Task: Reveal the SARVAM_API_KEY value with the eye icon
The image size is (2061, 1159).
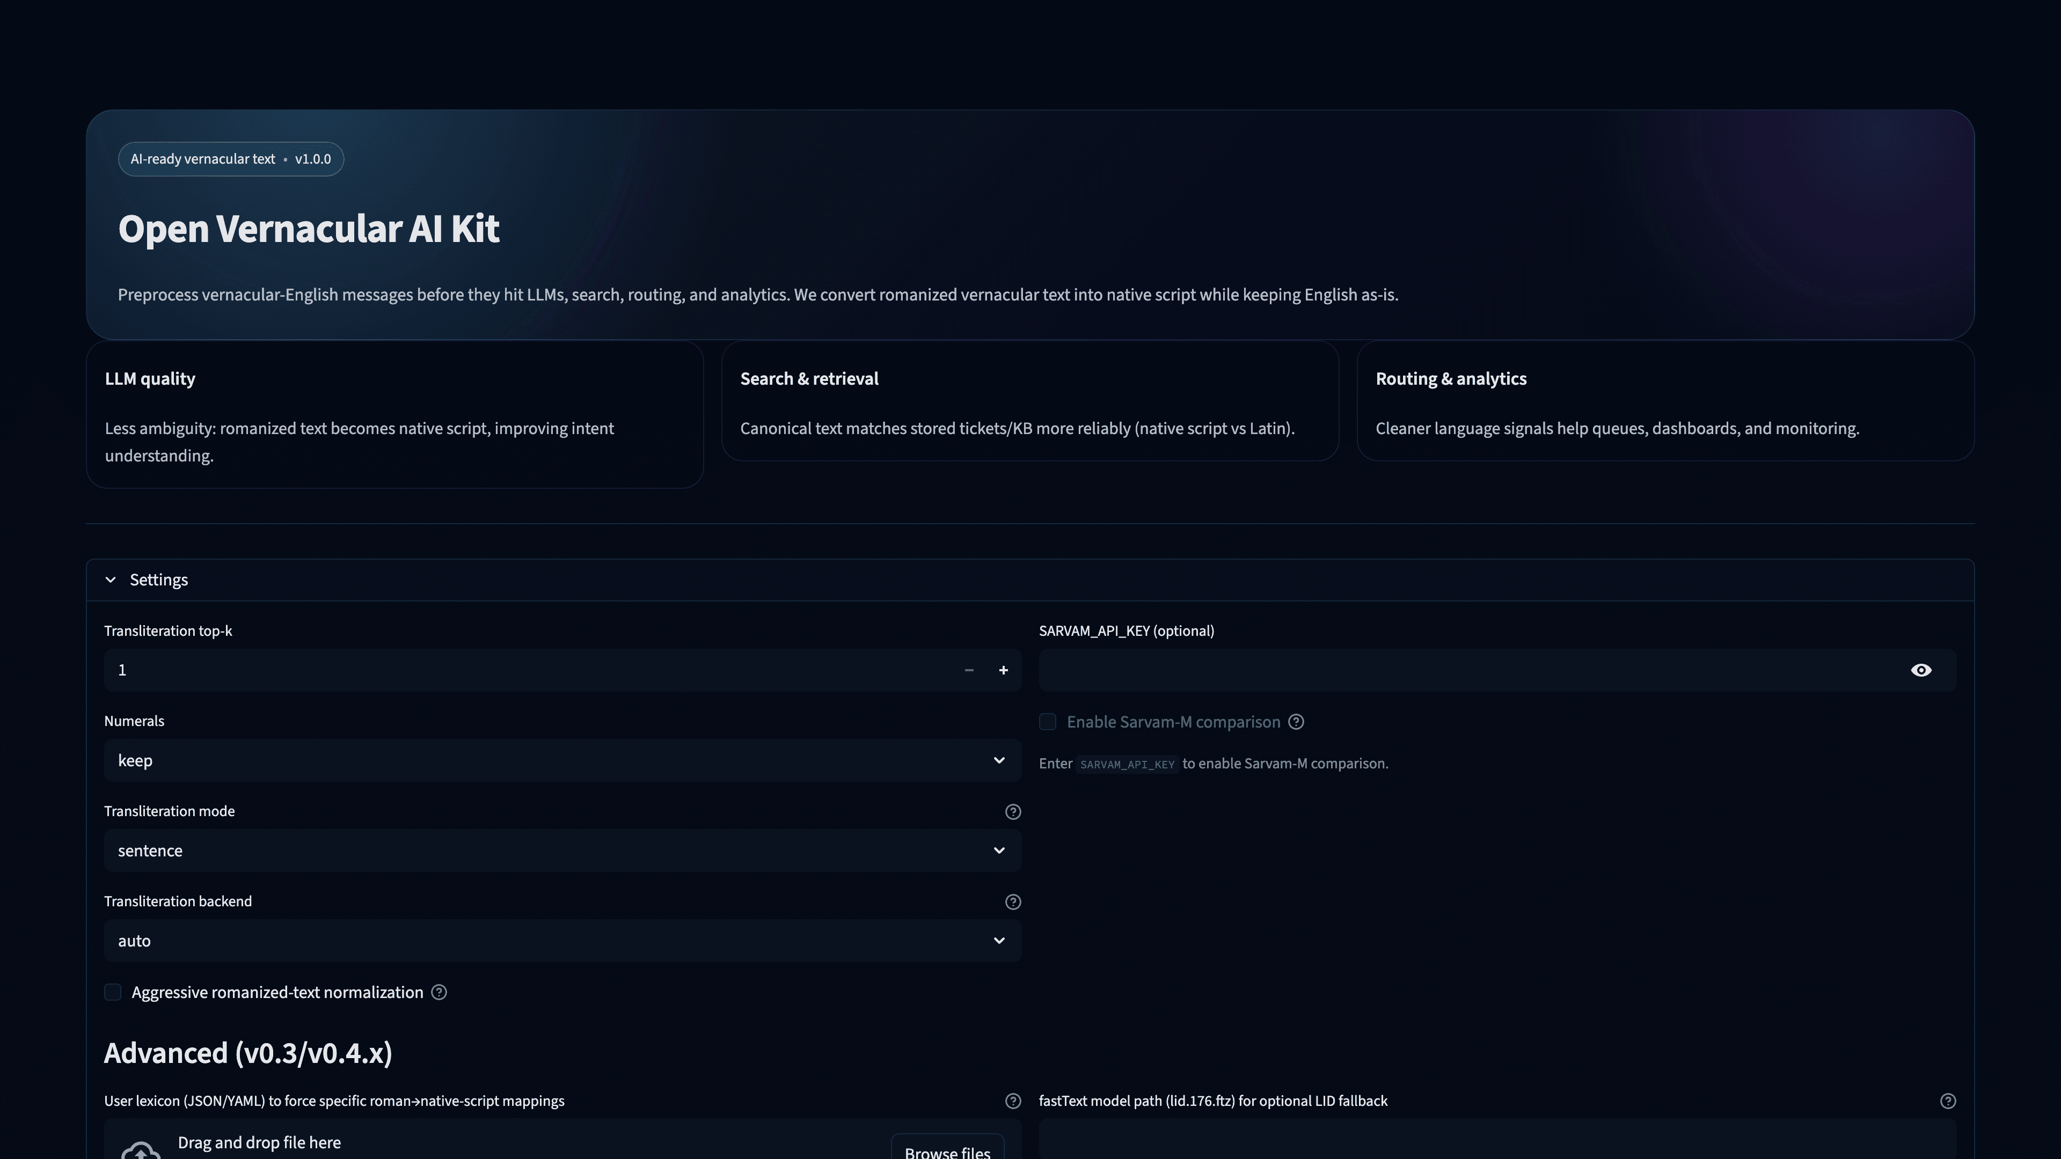Action: [x=1922, y=670]
